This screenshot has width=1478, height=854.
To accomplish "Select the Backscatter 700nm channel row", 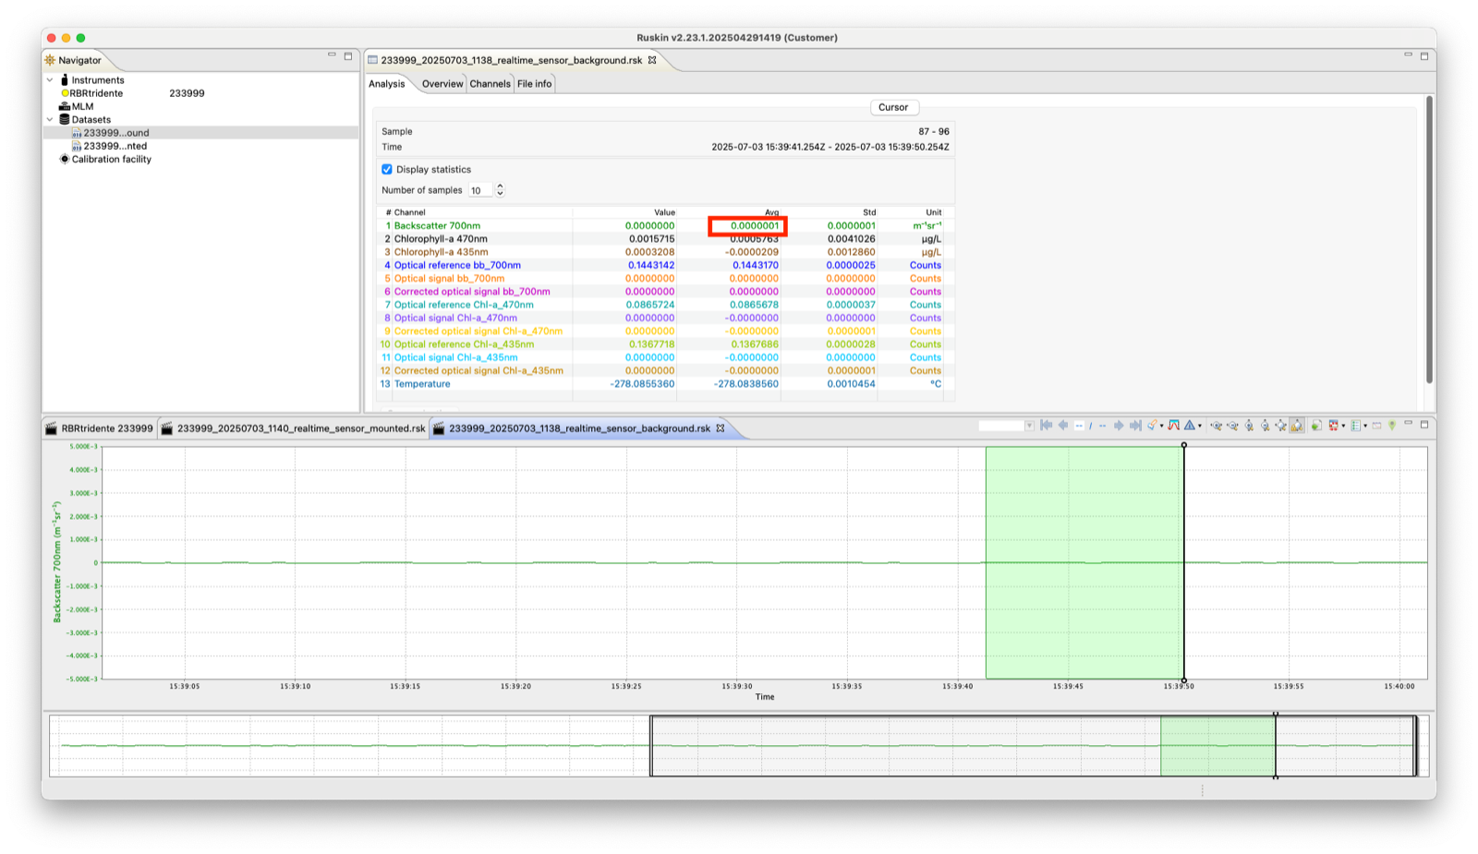I will (x=663, y=225).
